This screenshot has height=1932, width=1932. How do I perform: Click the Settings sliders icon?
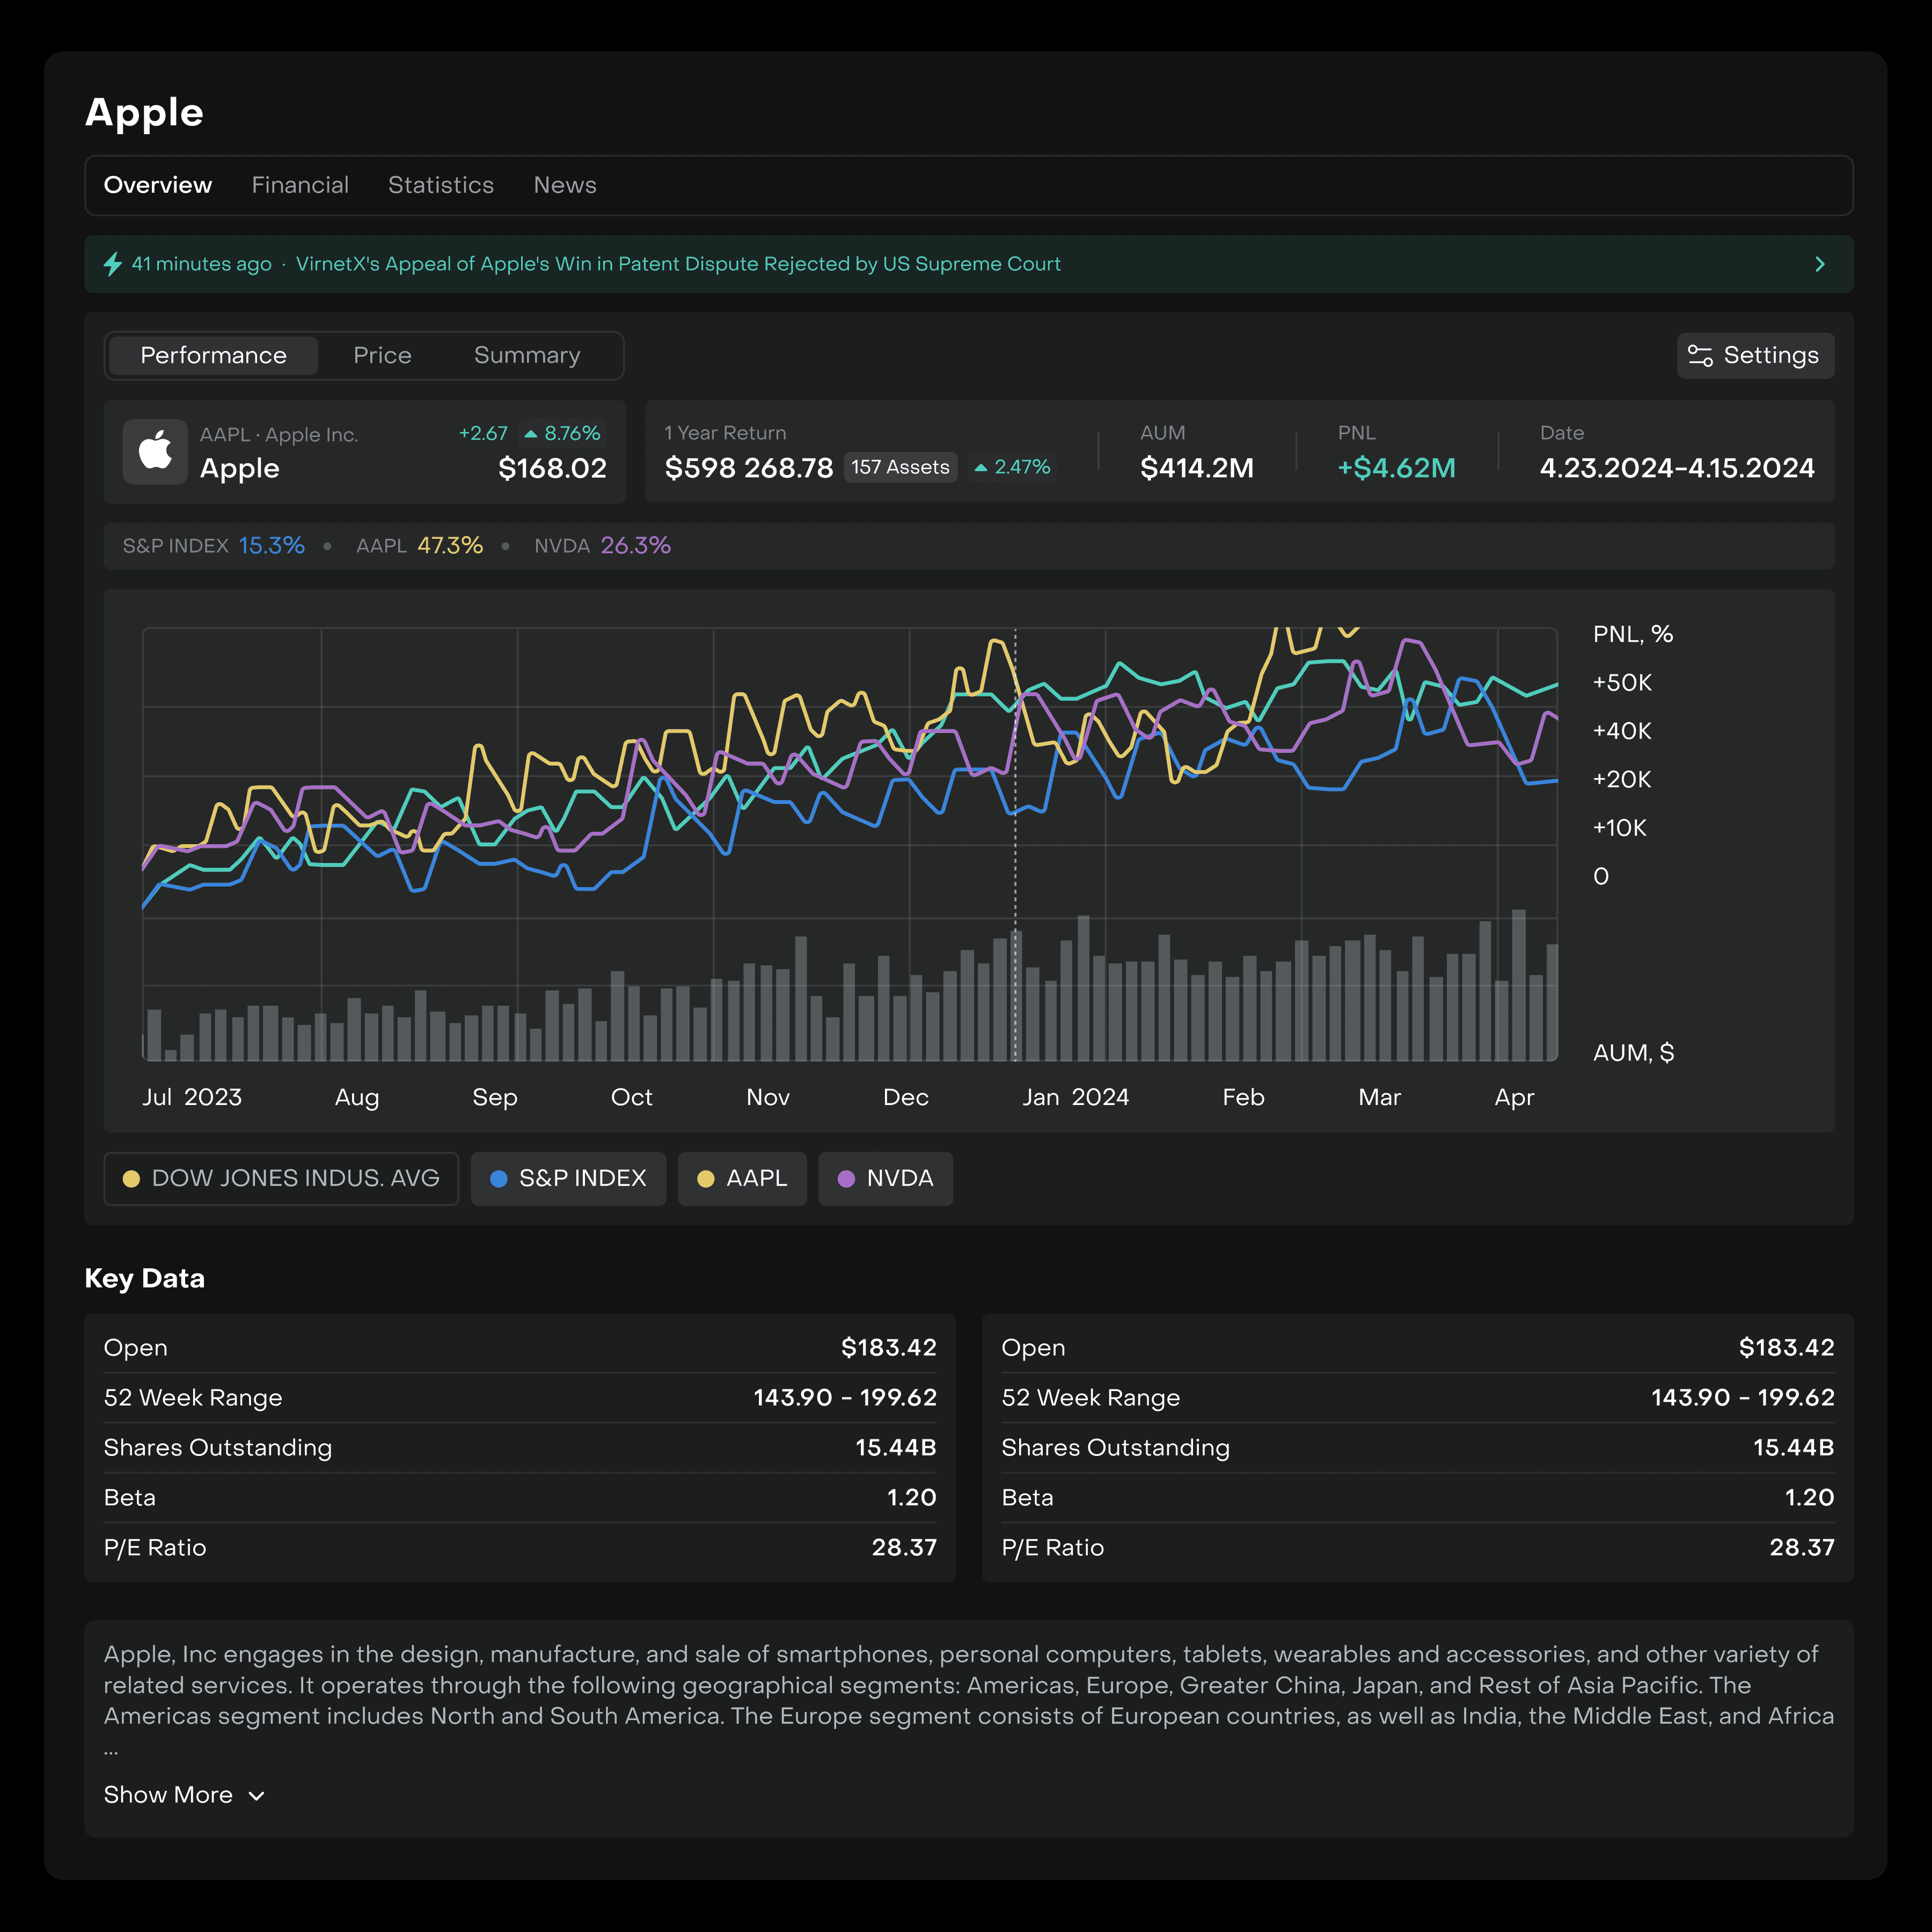[1700, 356]
